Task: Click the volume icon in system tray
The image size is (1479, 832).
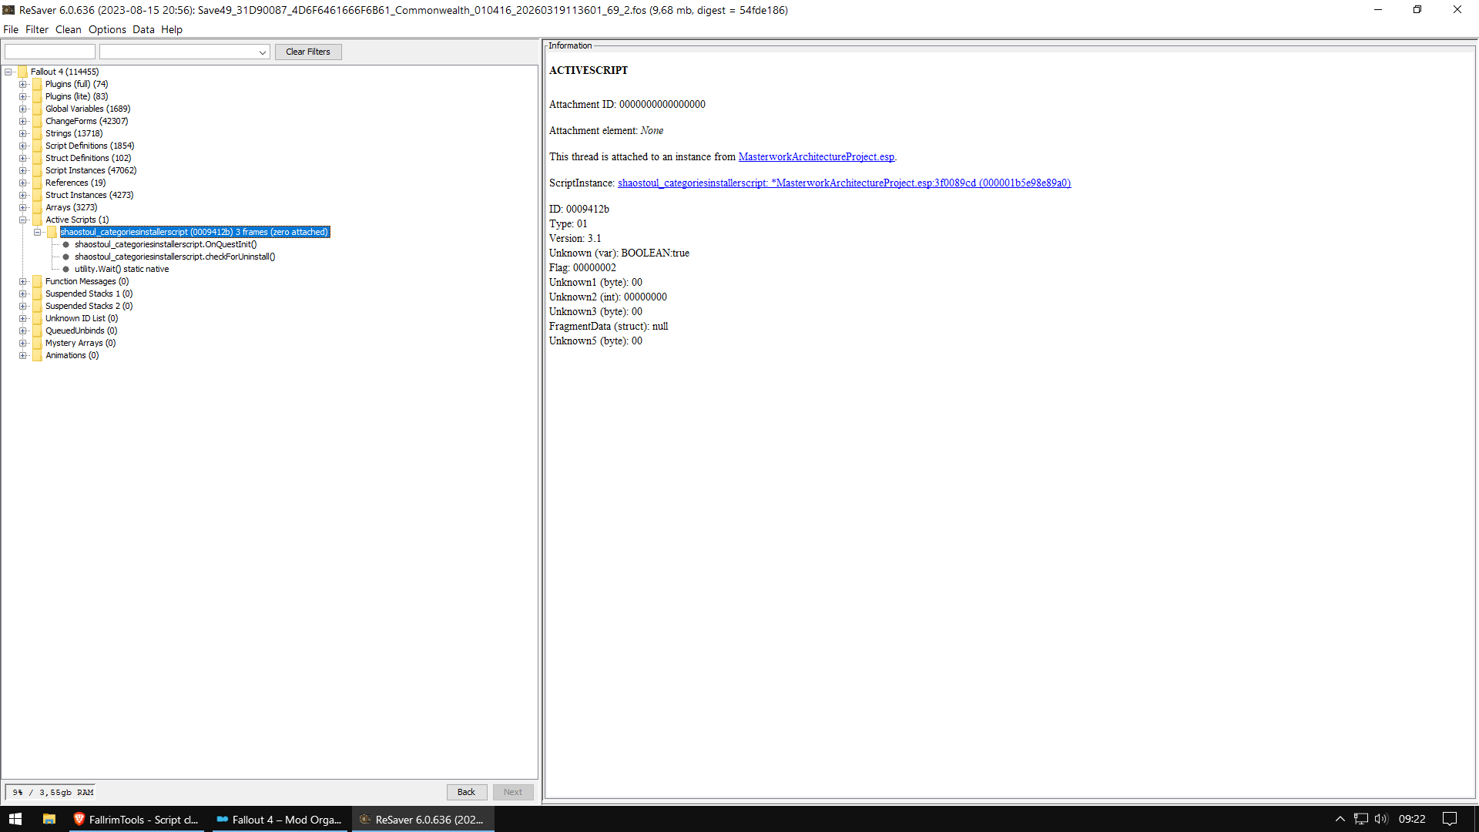Action: 1380,819
